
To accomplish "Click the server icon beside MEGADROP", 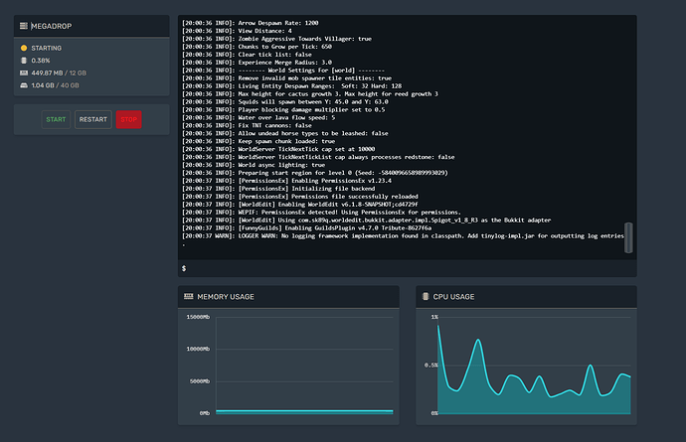I will point(23,24).
